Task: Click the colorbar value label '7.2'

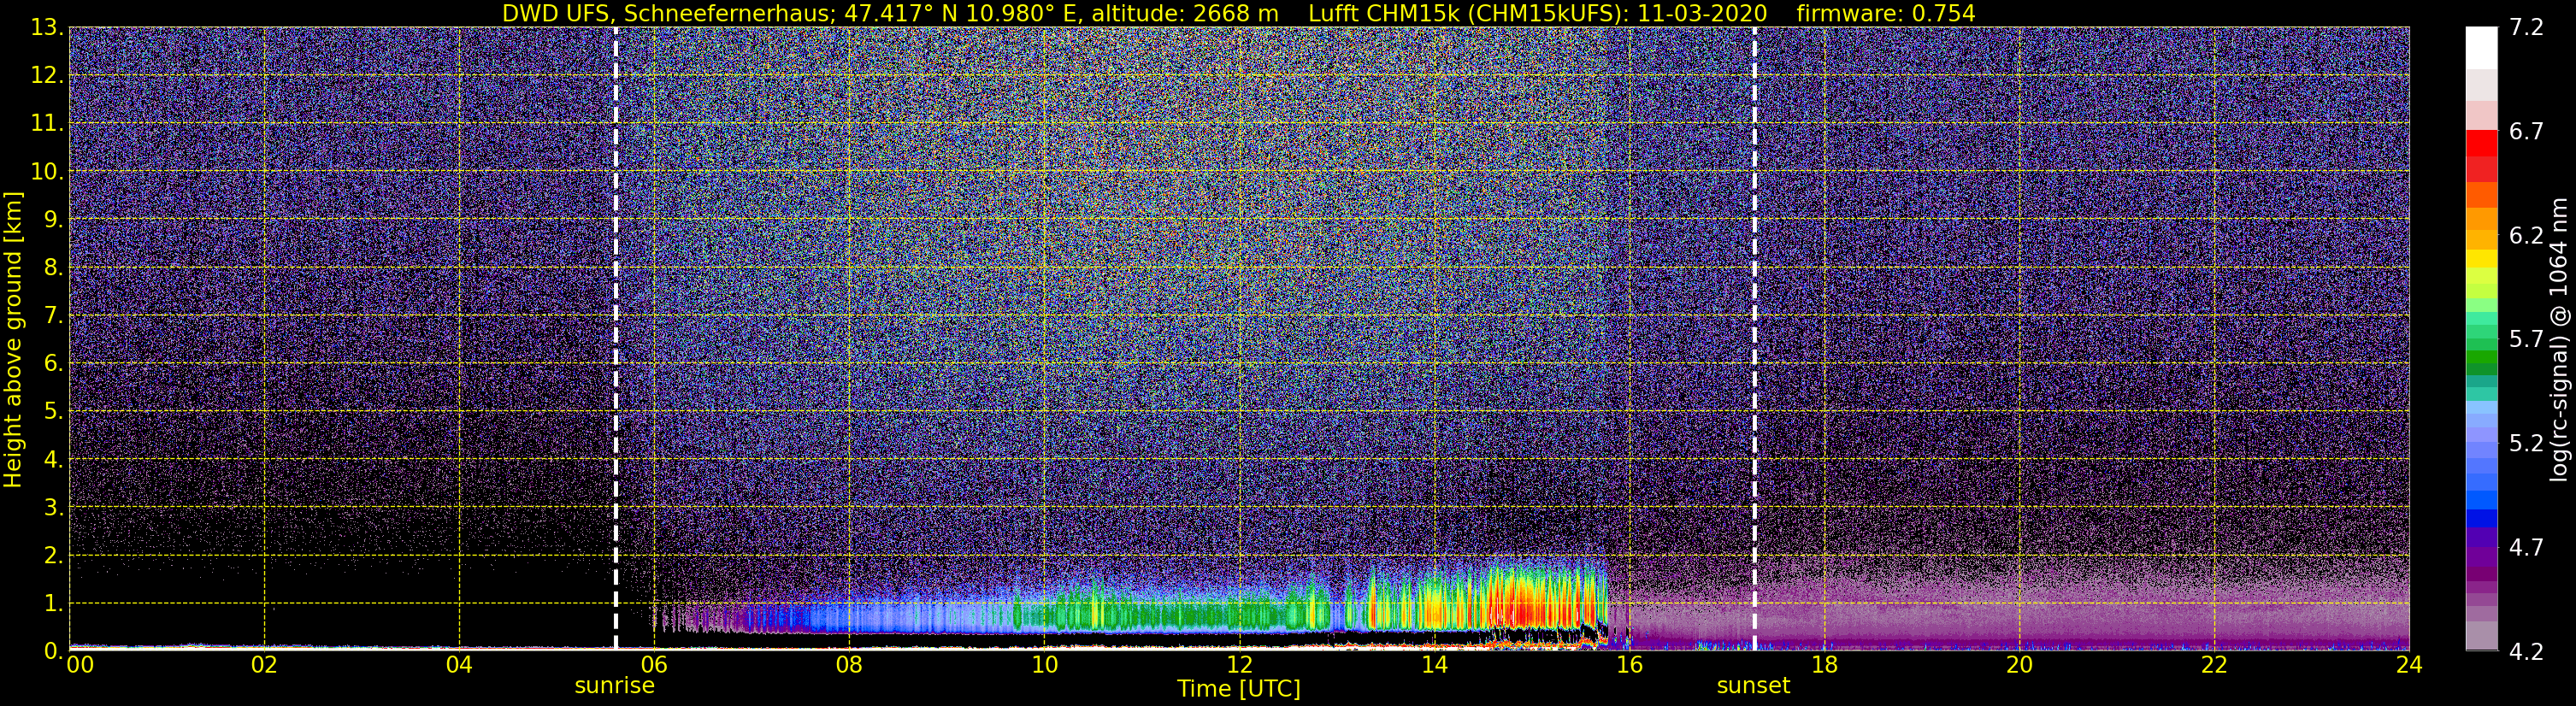Action: (x=2526, y=28)
